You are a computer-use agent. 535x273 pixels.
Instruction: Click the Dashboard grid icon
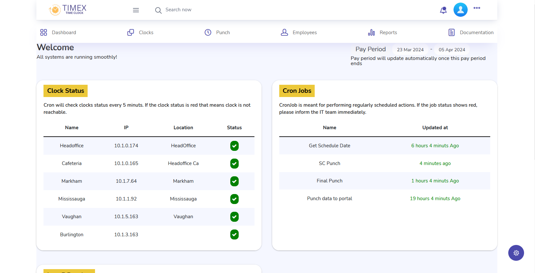43,33
